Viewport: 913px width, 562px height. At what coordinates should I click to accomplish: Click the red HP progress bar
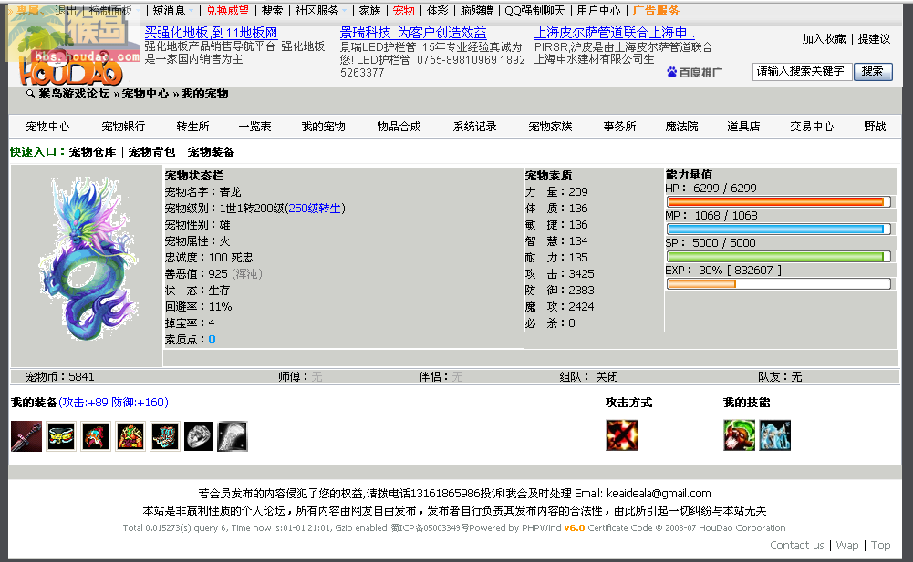779,202
